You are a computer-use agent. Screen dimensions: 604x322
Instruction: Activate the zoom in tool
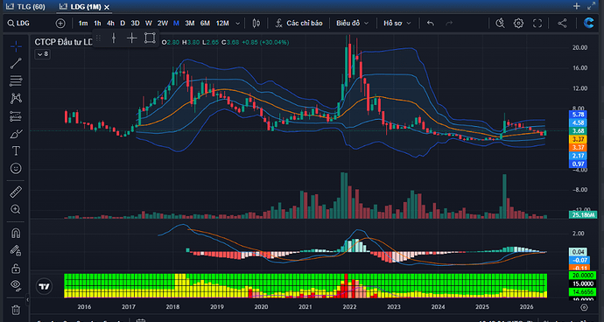click(16, 209)
